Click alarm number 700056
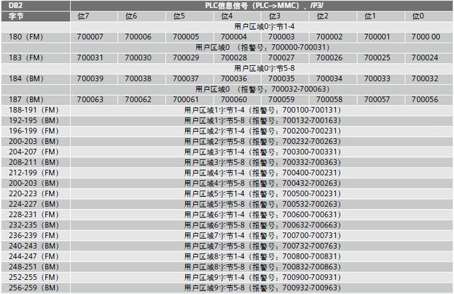 click(425, 99)
